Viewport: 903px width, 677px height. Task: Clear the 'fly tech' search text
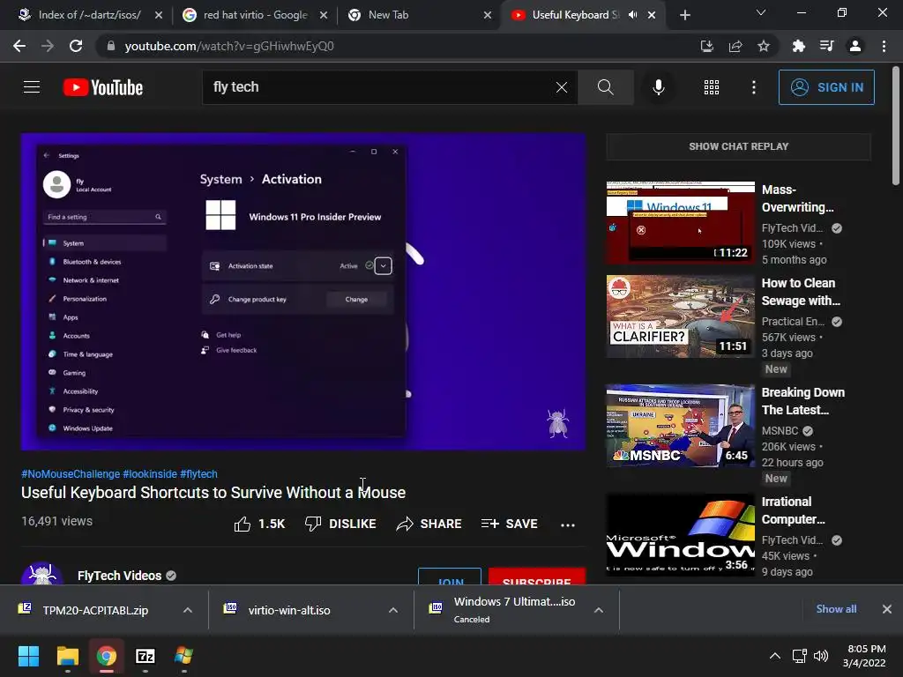pyautogui.click(x=562, y=87)
